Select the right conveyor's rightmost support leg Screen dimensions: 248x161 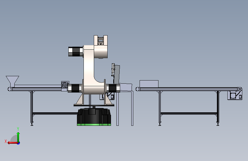coord(218,108)
